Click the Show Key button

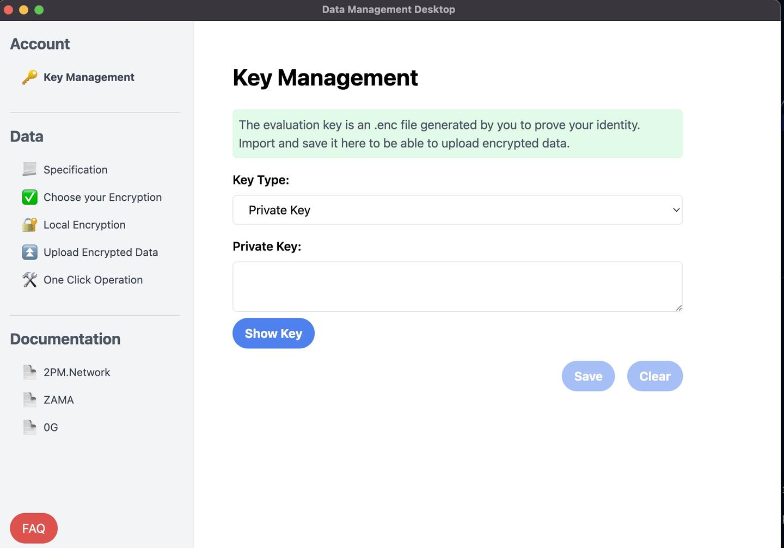tap(273, 333)
